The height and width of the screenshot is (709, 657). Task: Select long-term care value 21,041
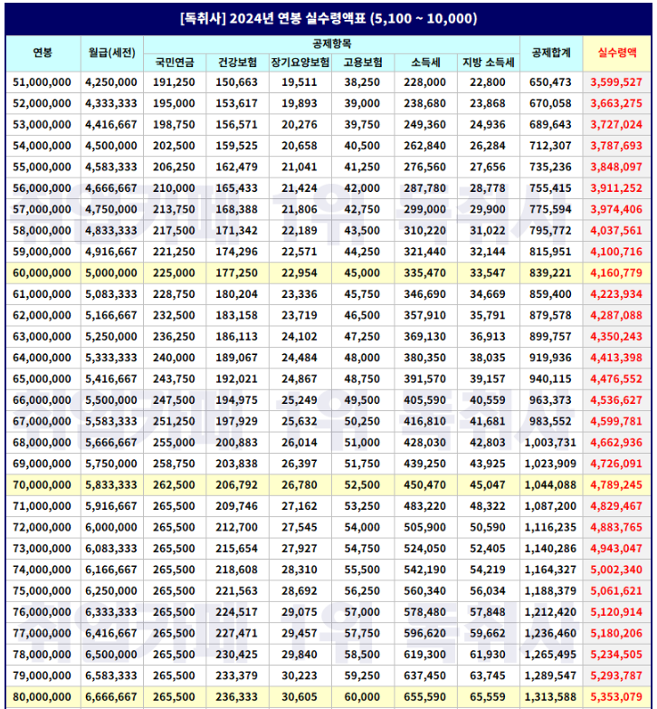(x=300, y=168)
